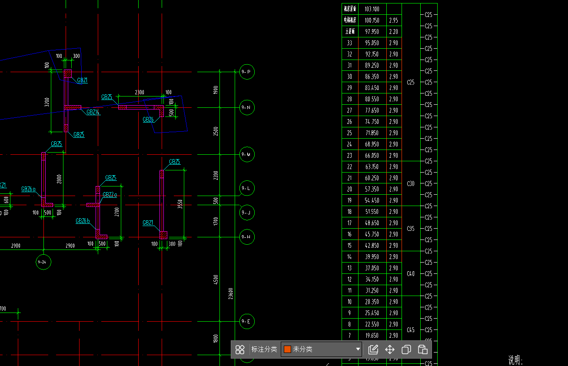Click floor number 33 in table

[x=350, y=43]
